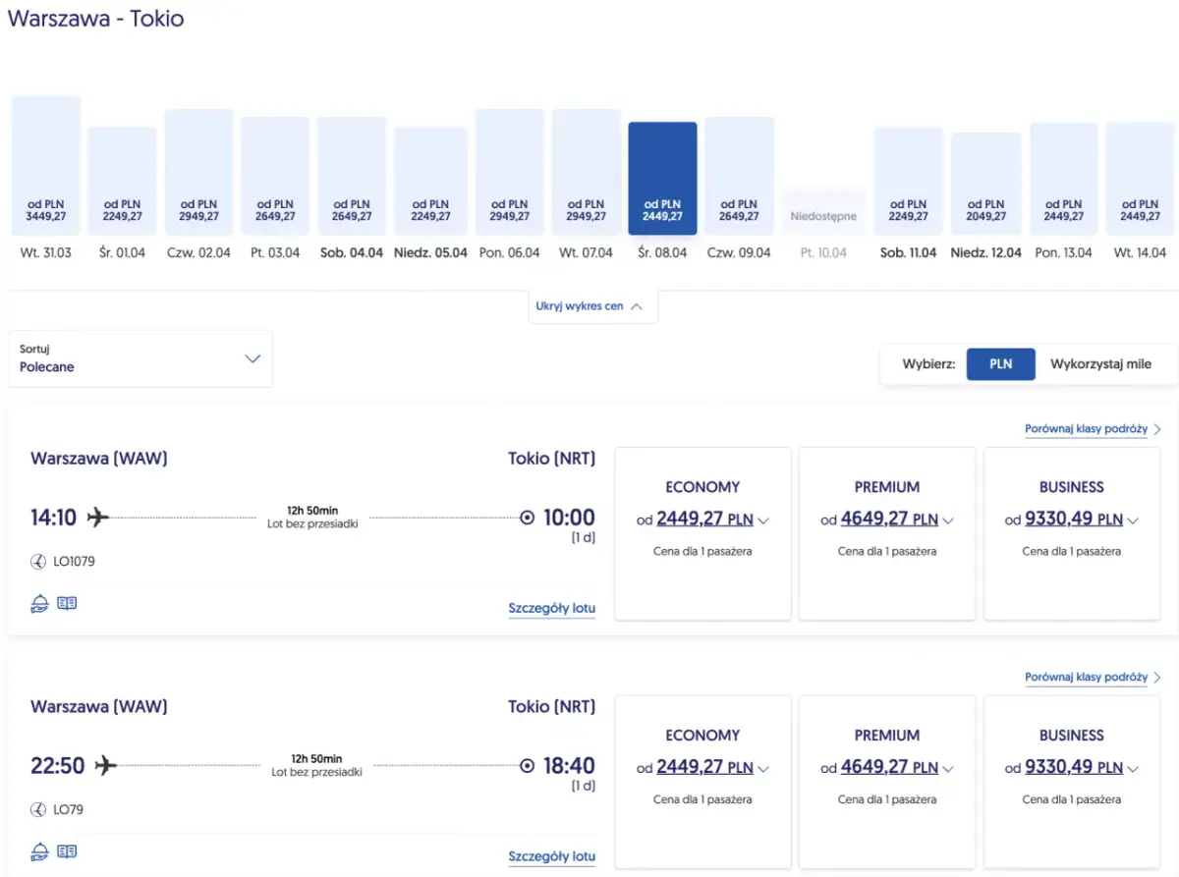Click the LOT airline logo beside LO79
1179x877 pixels.
(x=38, y=810)
